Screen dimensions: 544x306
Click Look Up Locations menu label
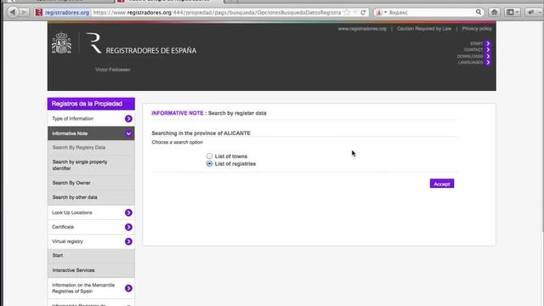72,212
